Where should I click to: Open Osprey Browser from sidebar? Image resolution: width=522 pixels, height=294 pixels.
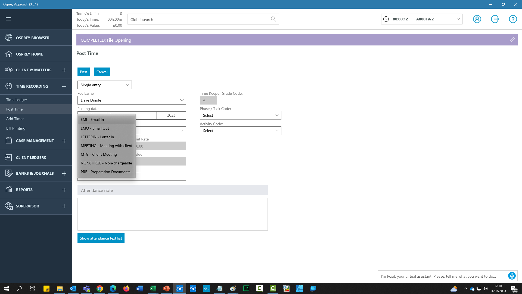tap(33, 38)
